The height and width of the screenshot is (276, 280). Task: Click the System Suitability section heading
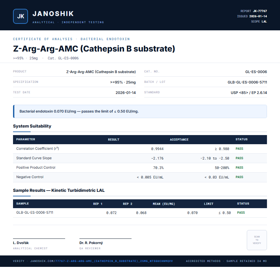32,126
